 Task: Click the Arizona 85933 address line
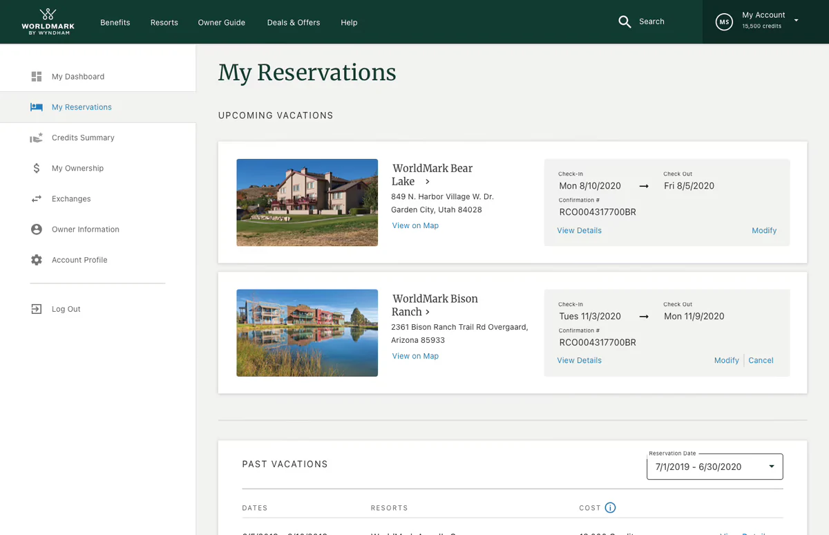(x=418, y=340)
